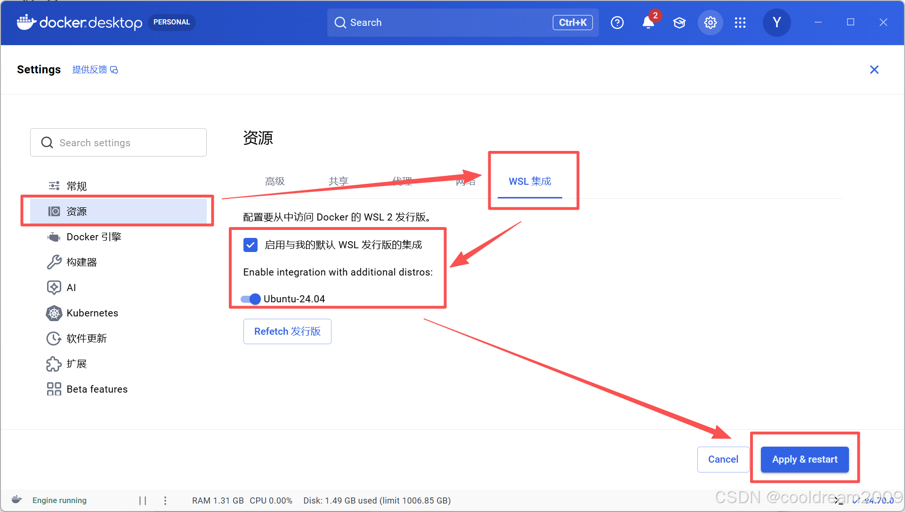This screenshot has width=905, height=512.
Task: Open Kubernetes settings section
Action: [x=92, y=313]
